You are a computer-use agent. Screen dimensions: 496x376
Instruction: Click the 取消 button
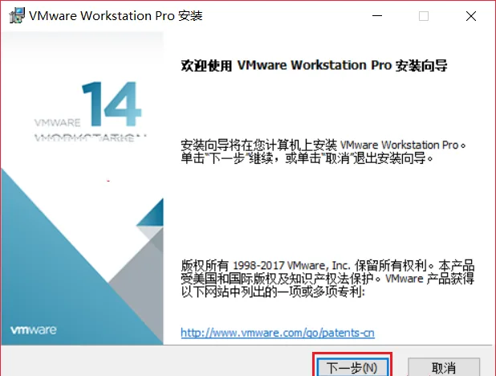coord(444,367)
